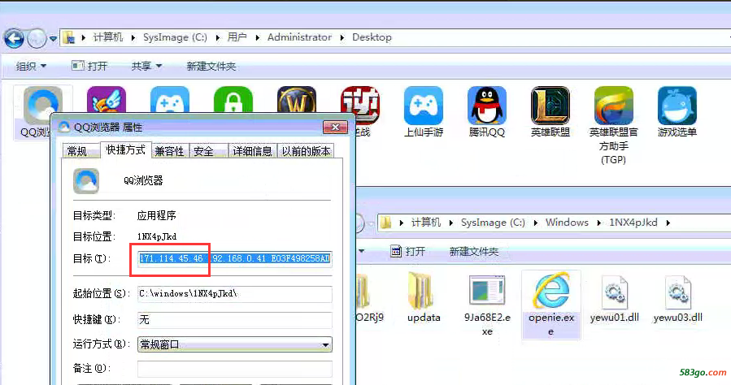This screenshot has height=385, width=731.
Task: Switch to the 兼容性 tab
Action: tap(170, 151)
